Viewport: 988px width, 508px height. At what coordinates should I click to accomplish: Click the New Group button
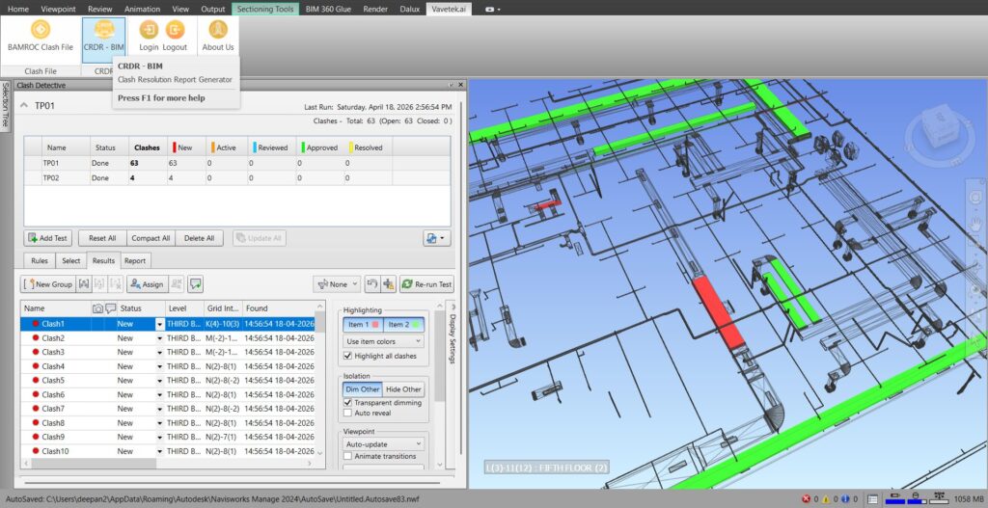(x=48, y=284)
